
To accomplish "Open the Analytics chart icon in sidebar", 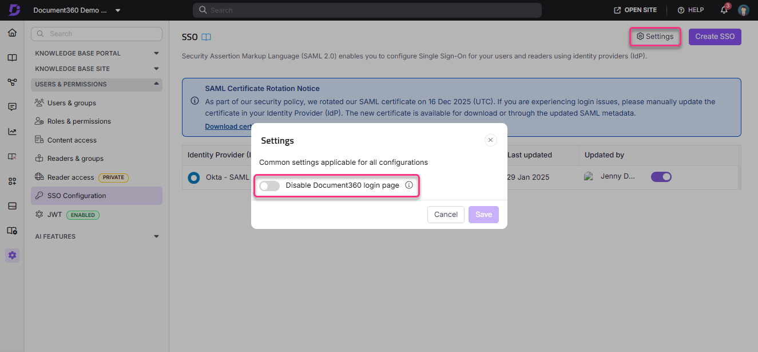I will [x=12, y=131].
